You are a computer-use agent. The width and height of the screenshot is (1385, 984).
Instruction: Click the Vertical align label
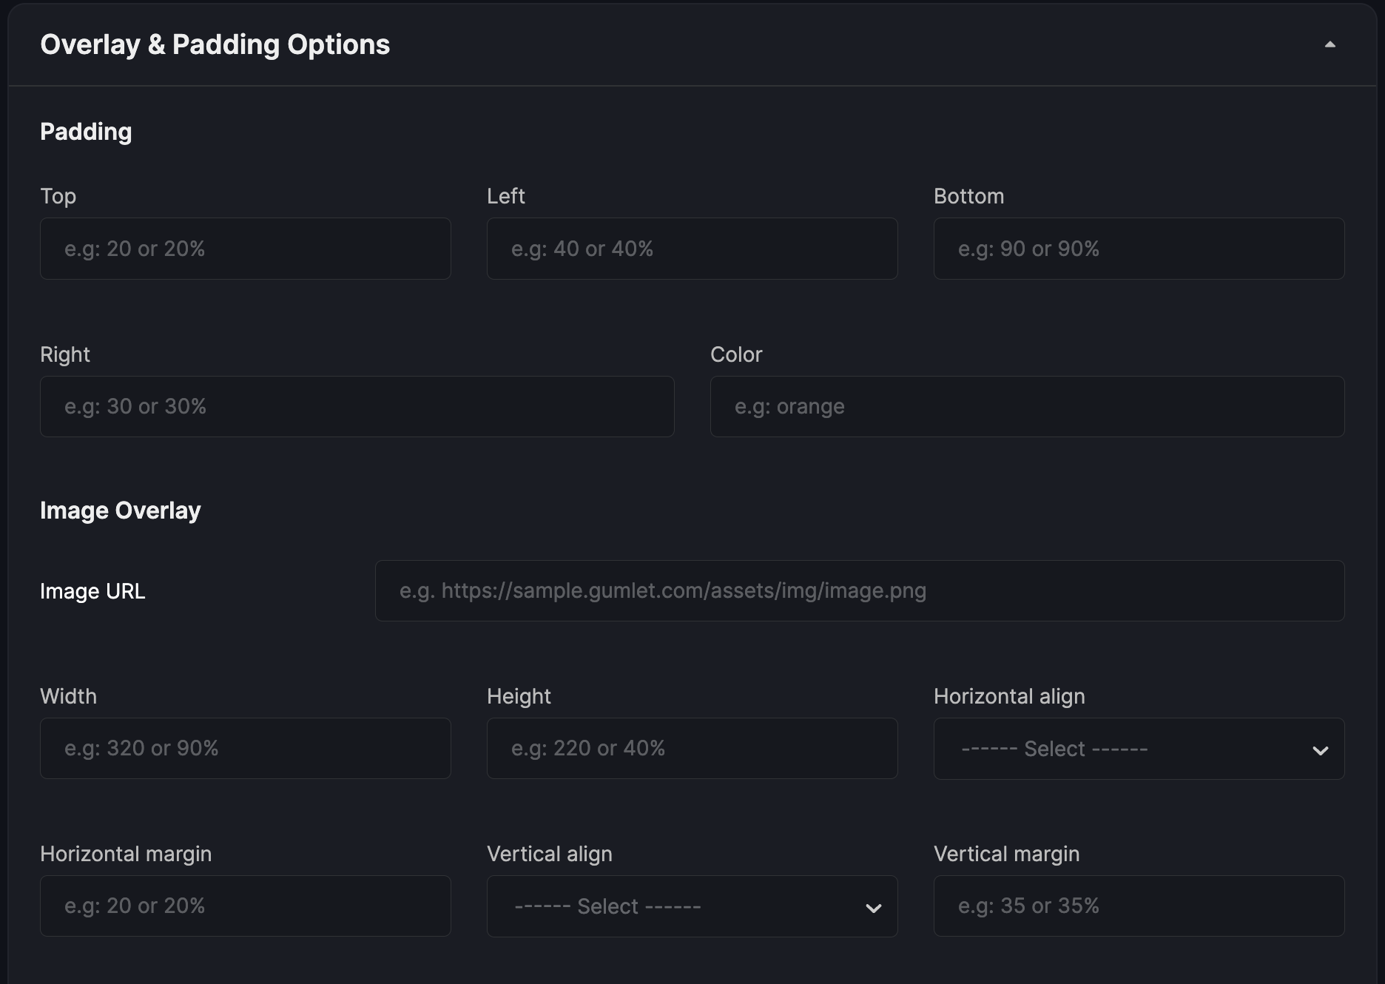pos(550,854)
